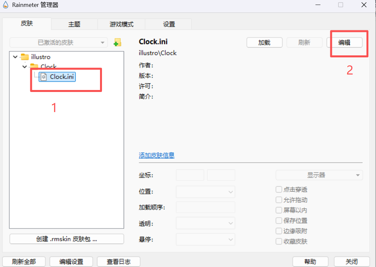Click the 编辑 button
This screenshot has width=376, height=267.
344,43
